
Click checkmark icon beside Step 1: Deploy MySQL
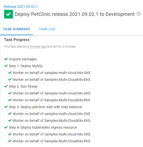(x=6, y=66)
